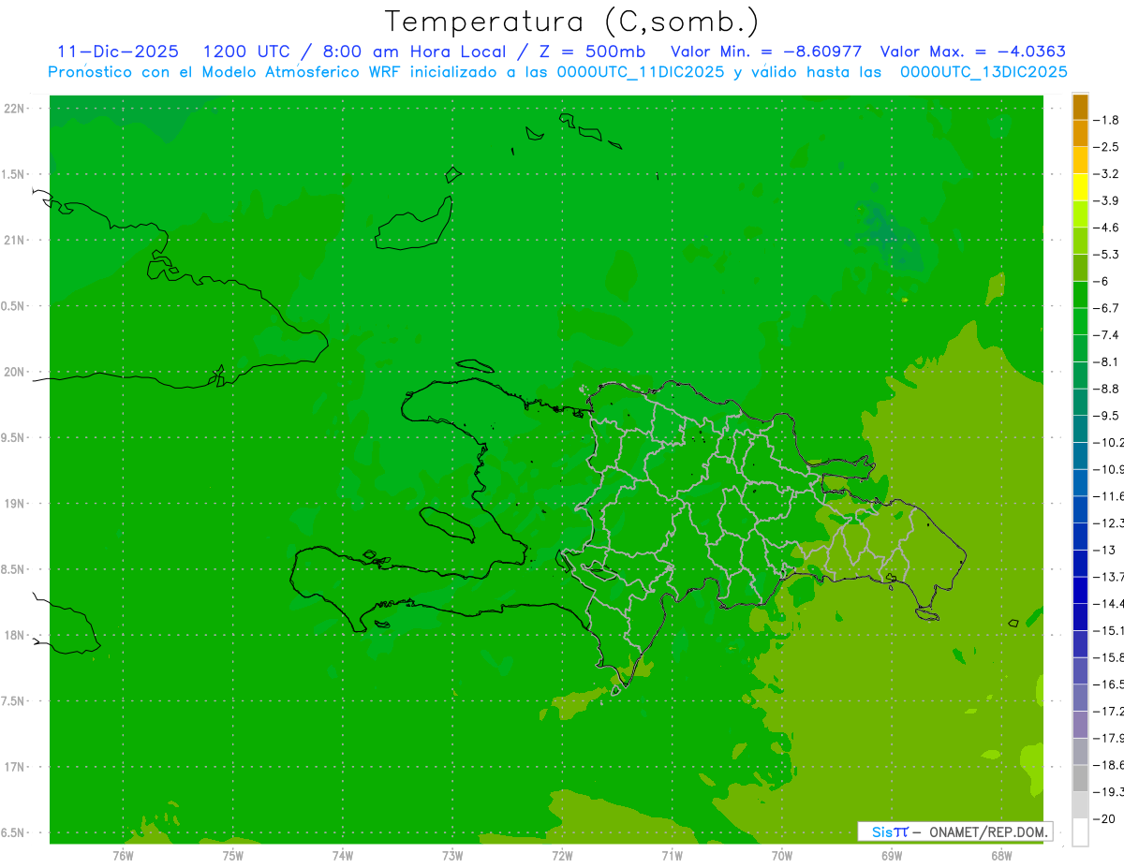Click the '75W' longitude label
Viewport: 1124px width, 868px height.
point(233,855)
